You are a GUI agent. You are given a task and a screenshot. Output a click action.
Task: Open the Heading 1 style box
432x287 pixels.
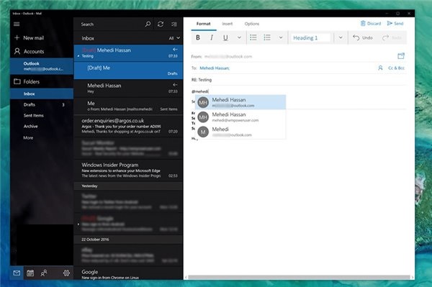[x=310, y=37]
